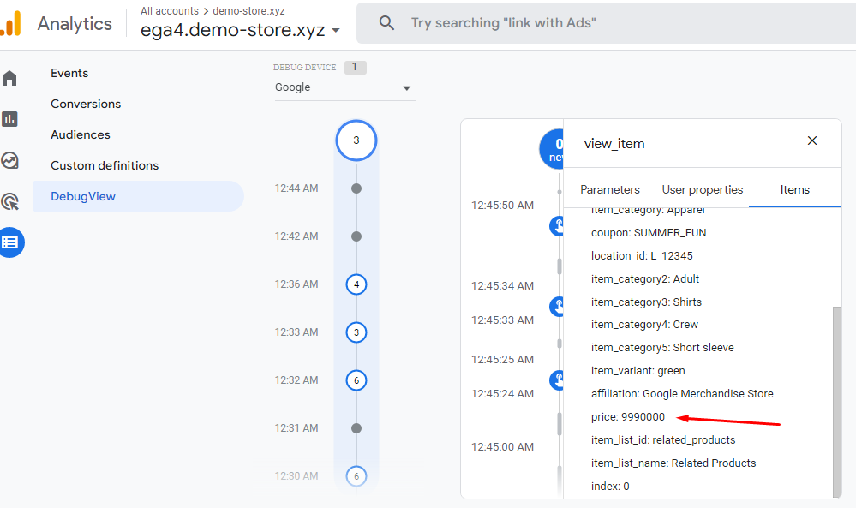Viewport: 856px width, 508px height.
Task: Click affiliation: Google Merchandise Store row
Action: (682, 394)
